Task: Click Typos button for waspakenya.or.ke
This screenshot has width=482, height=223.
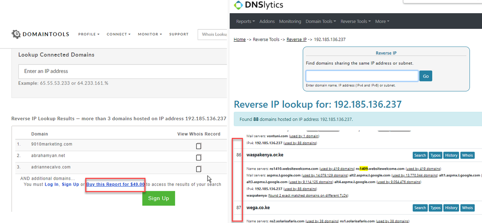Action: pos(435,155)
